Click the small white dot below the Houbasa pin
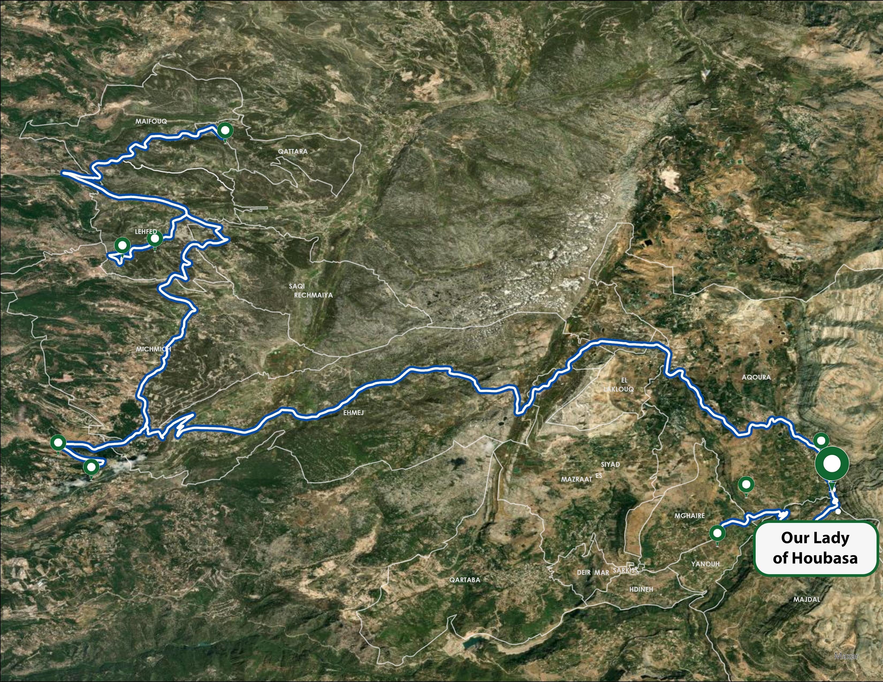 pyautogui.click(x=838, y=511)
